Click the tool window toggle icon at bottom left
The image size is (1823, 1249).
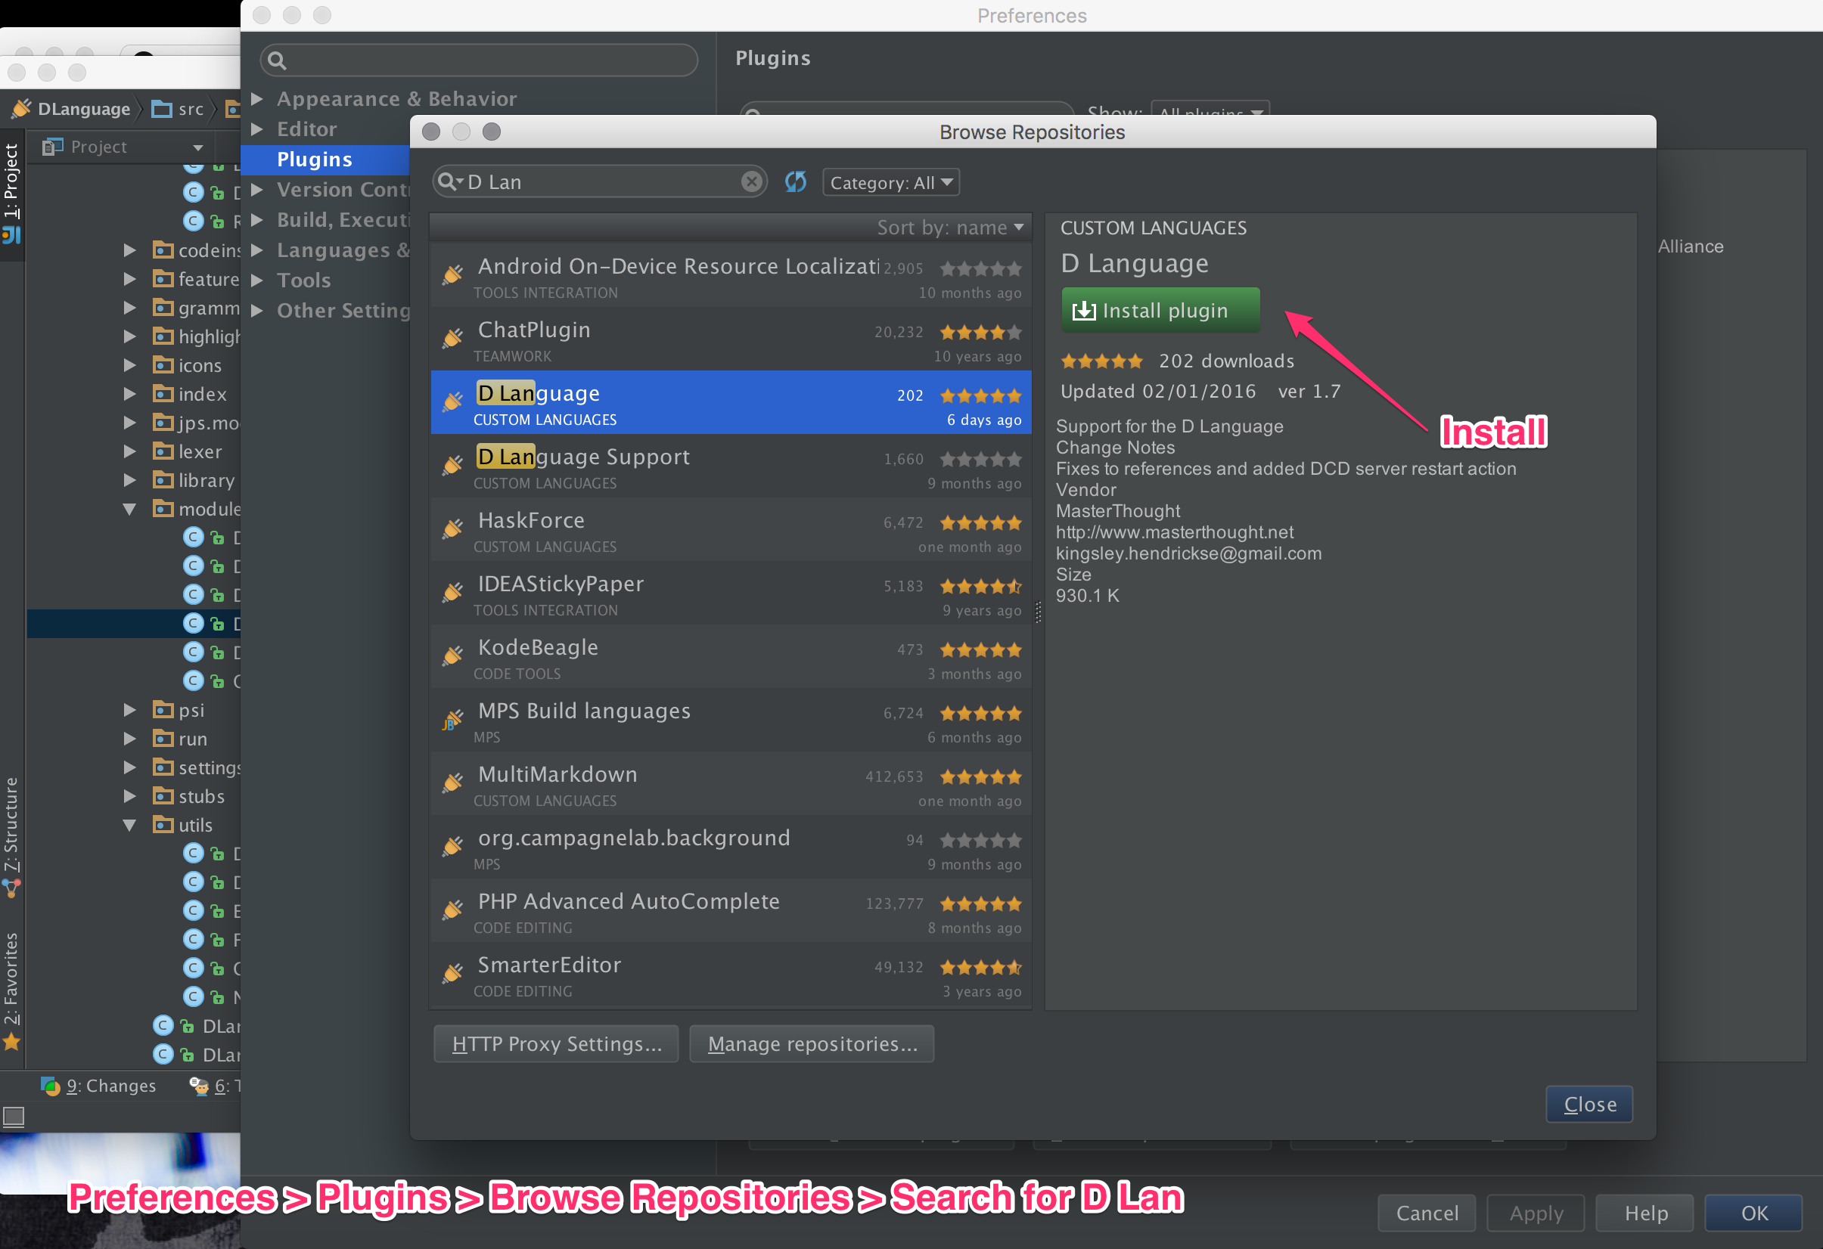[x=14, y=1116]
